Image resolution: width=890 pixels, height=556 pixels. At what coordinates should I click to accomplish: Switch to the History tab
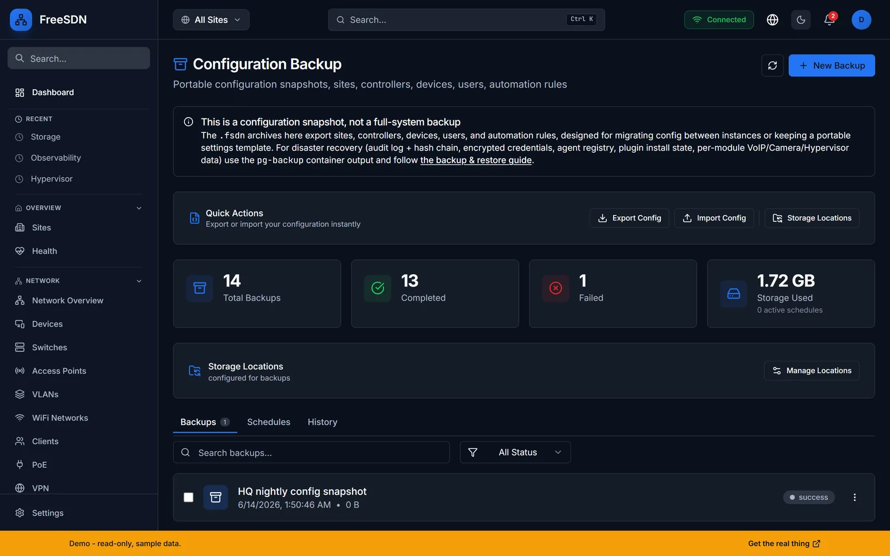pos(323,422)
